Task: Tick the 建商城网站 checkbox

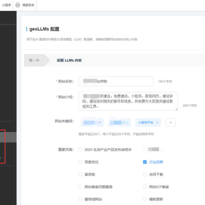Action: (81, 199)
